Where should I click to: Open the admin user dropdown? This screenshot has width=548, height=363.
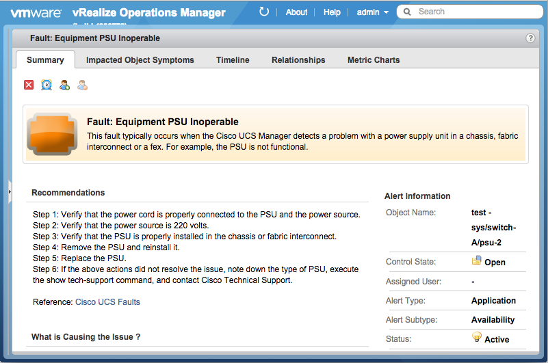tap(373, 12)
